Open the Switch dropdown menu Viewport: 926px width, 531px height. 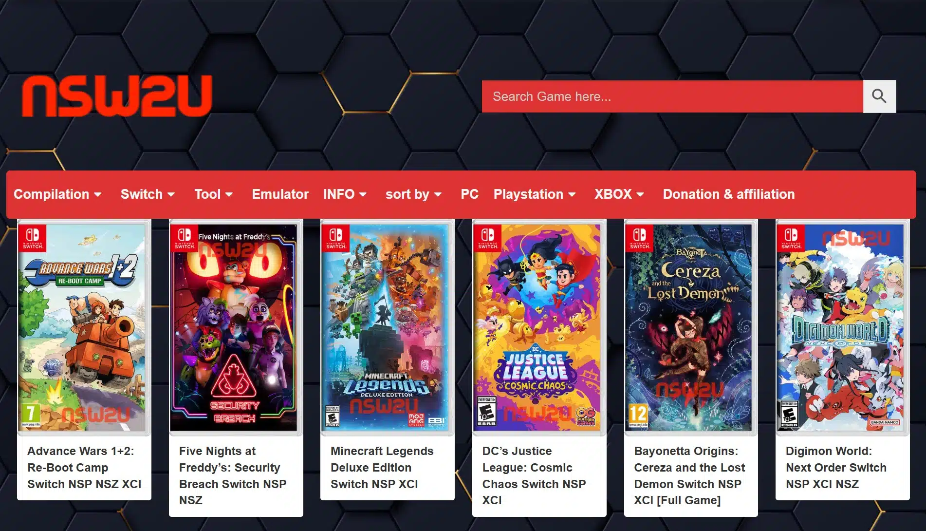pyautogui.click(x=148, y=194)
